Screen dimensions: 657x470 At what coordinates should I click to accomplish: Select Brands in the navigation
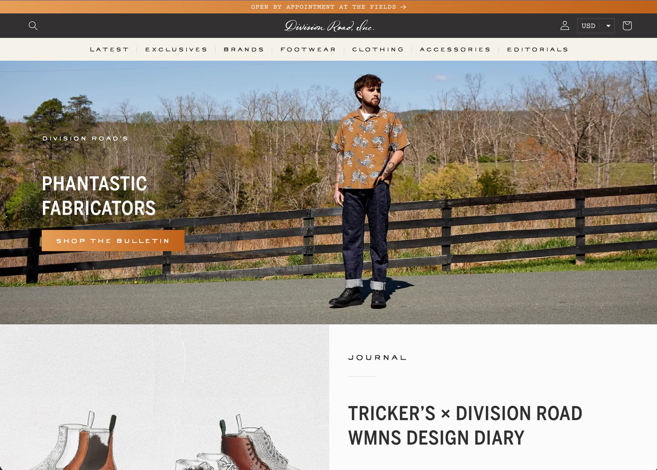[x=244, y=49]
